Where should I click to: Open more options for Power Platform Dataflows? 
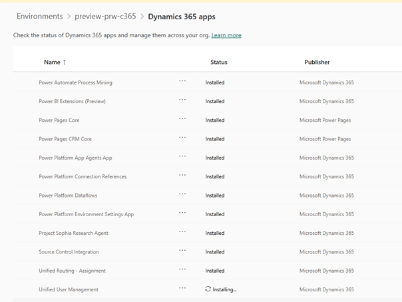pyautogui.click(x=182, y=194)
